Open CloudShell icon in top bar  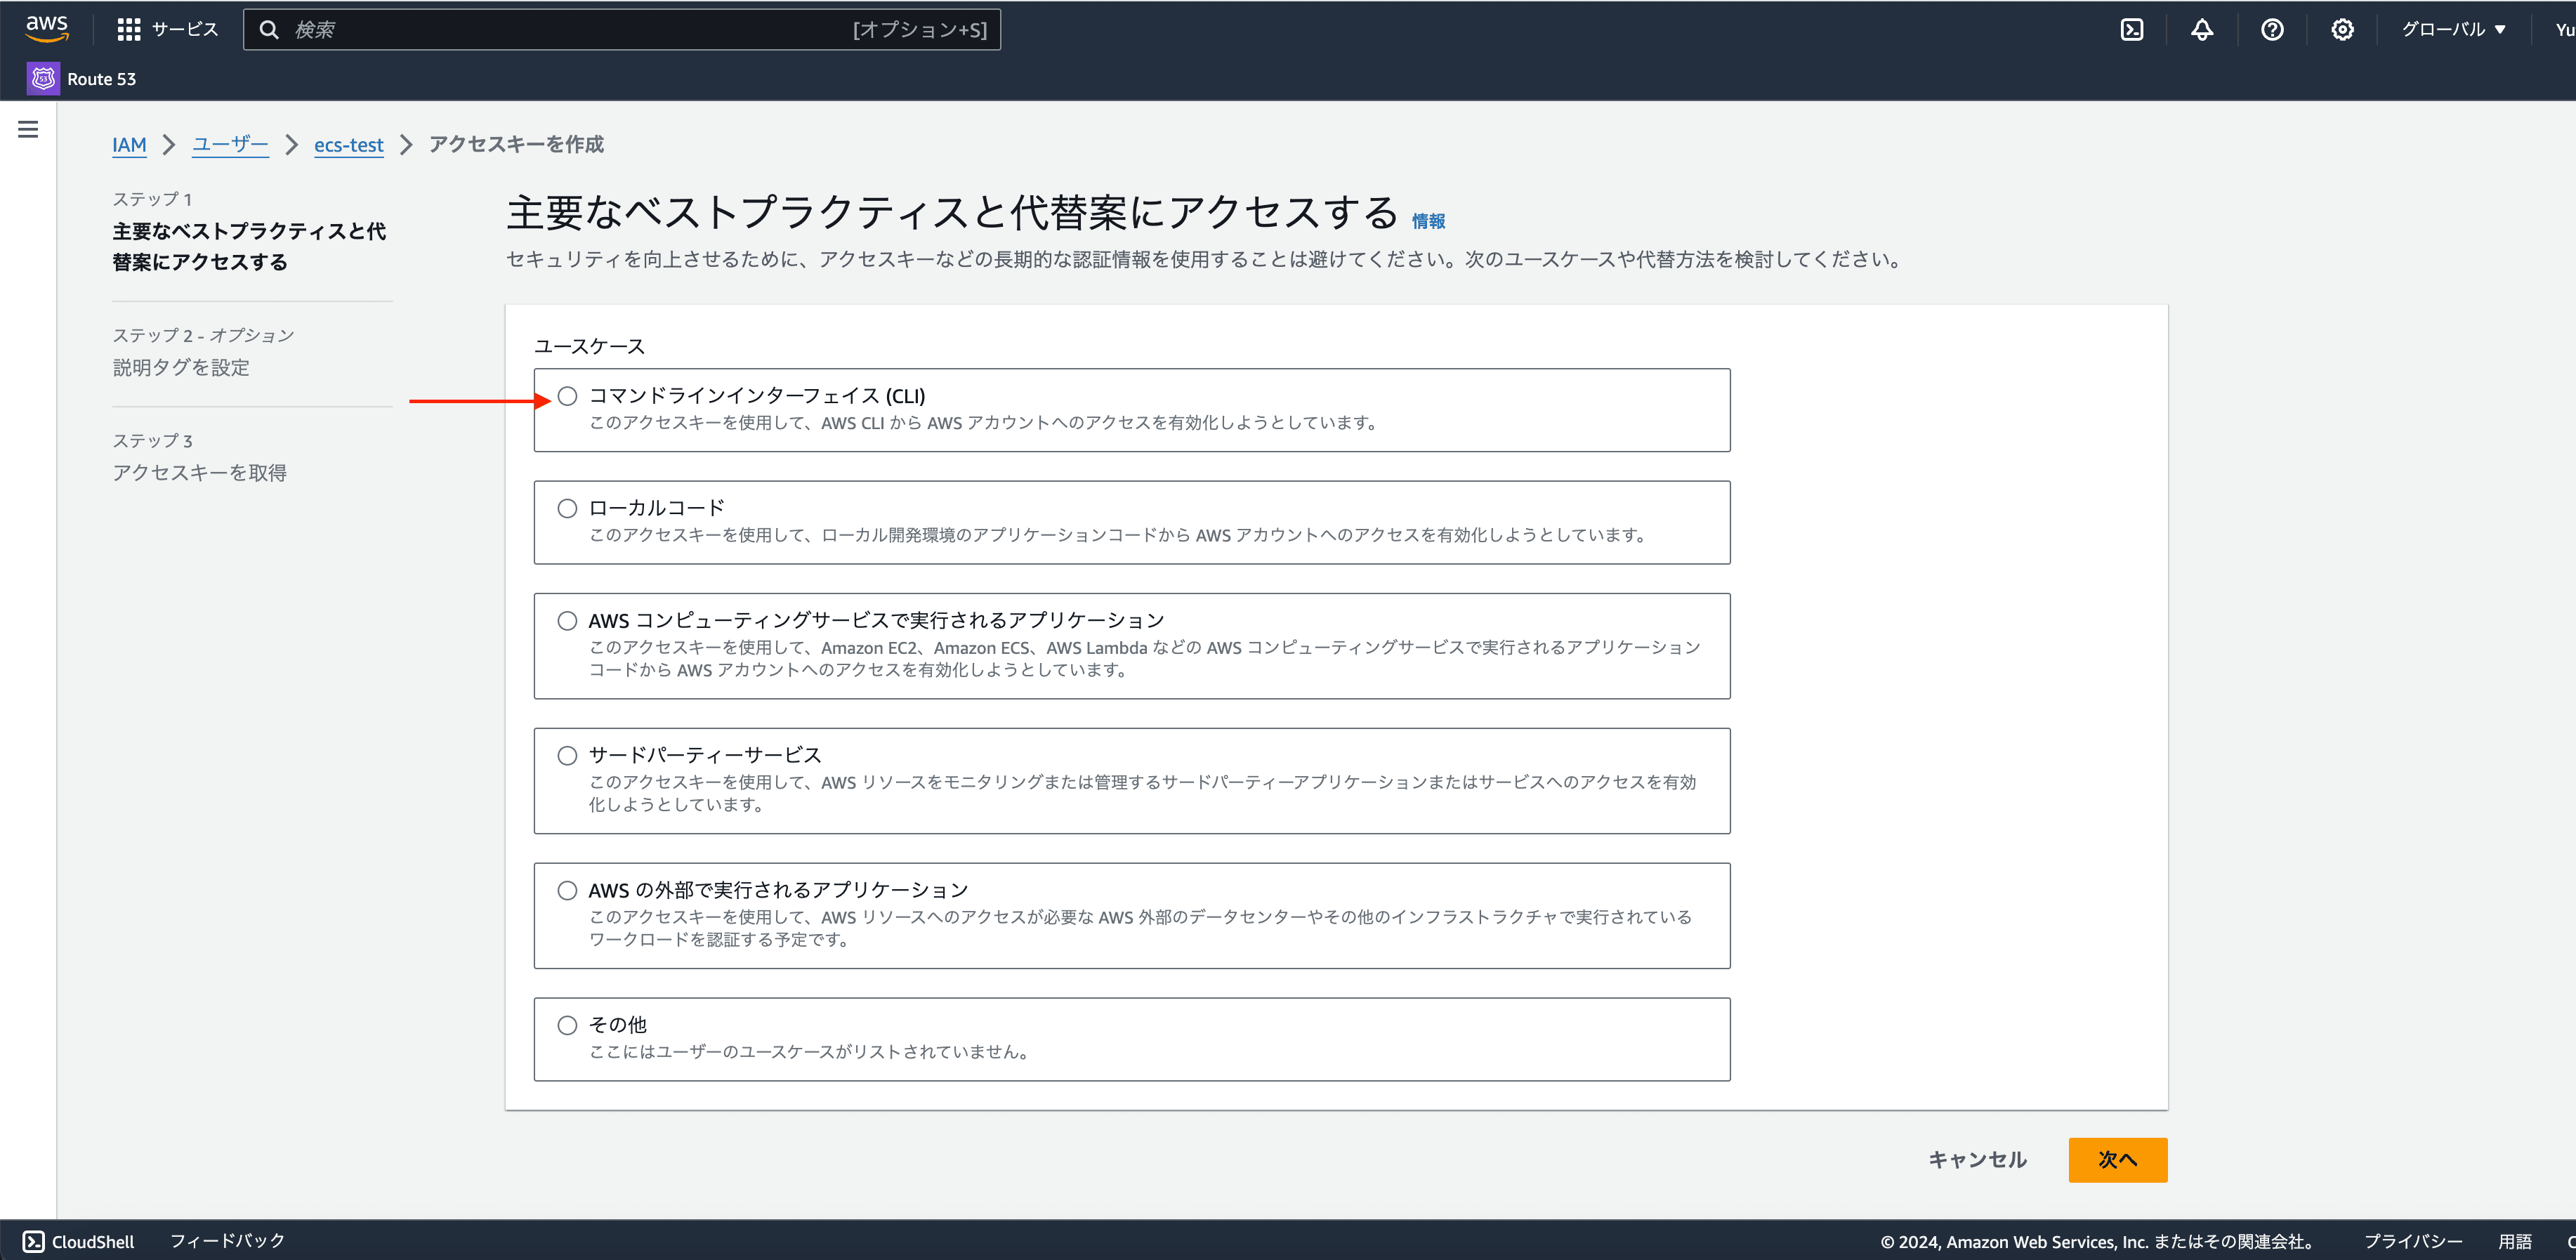[2131, 30]
